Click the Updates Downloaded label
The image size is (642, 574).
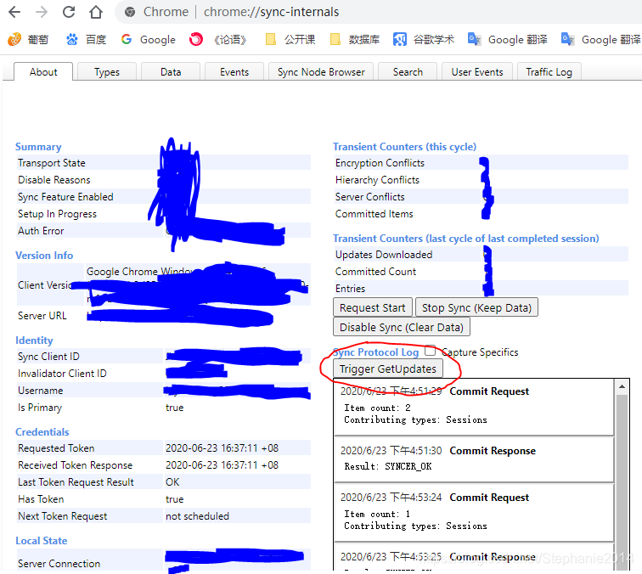[384, 255]
